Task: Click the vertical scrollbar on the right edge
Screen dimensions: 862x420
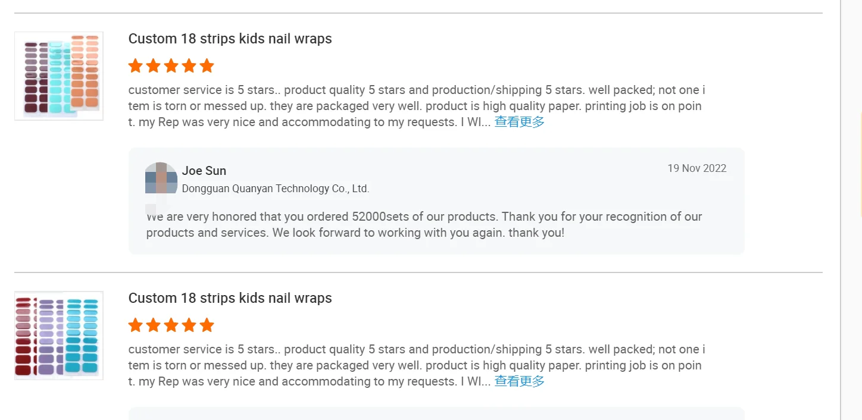Action: 851,208
